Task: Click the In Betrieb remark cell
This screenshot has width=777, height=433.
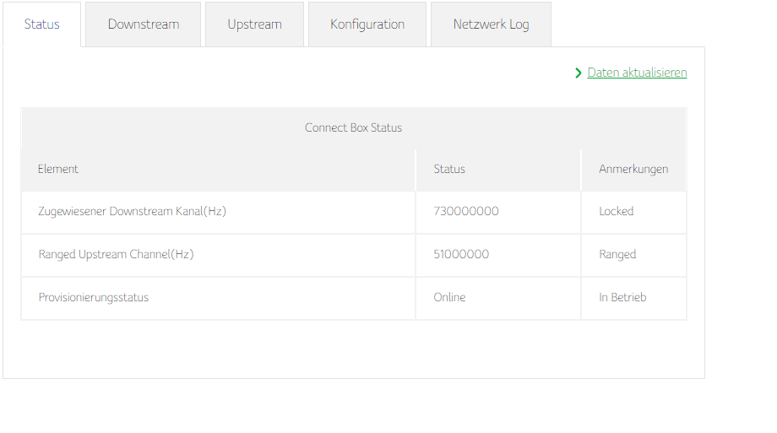Action: tap(622, 297)
